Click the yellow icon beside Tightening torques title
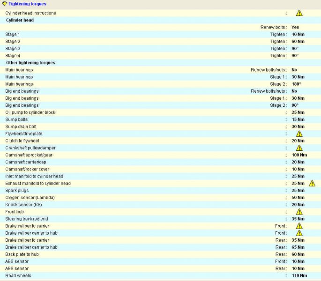Viewport: 321px width, 281px height. pos(4,4)
